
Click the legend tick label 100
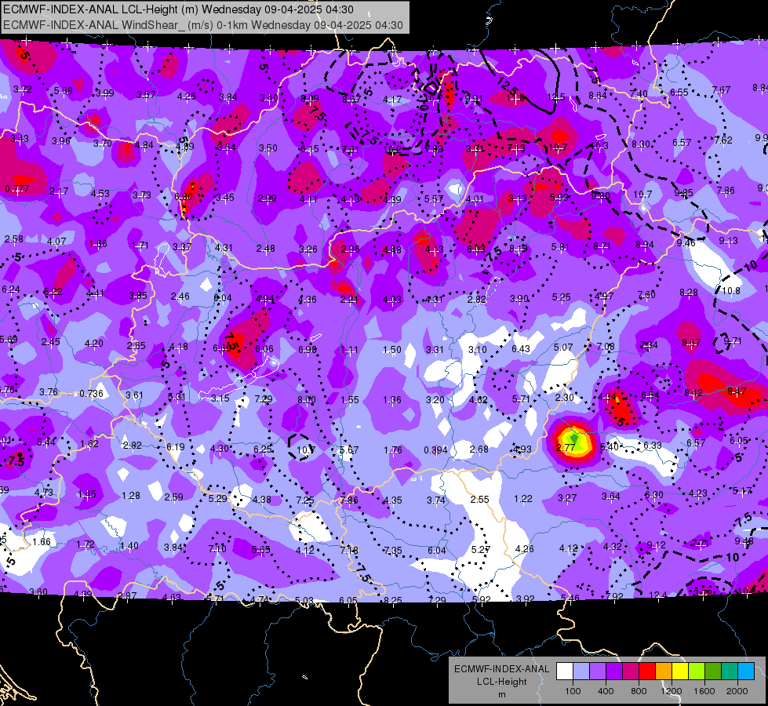click(x=573, y=691)
